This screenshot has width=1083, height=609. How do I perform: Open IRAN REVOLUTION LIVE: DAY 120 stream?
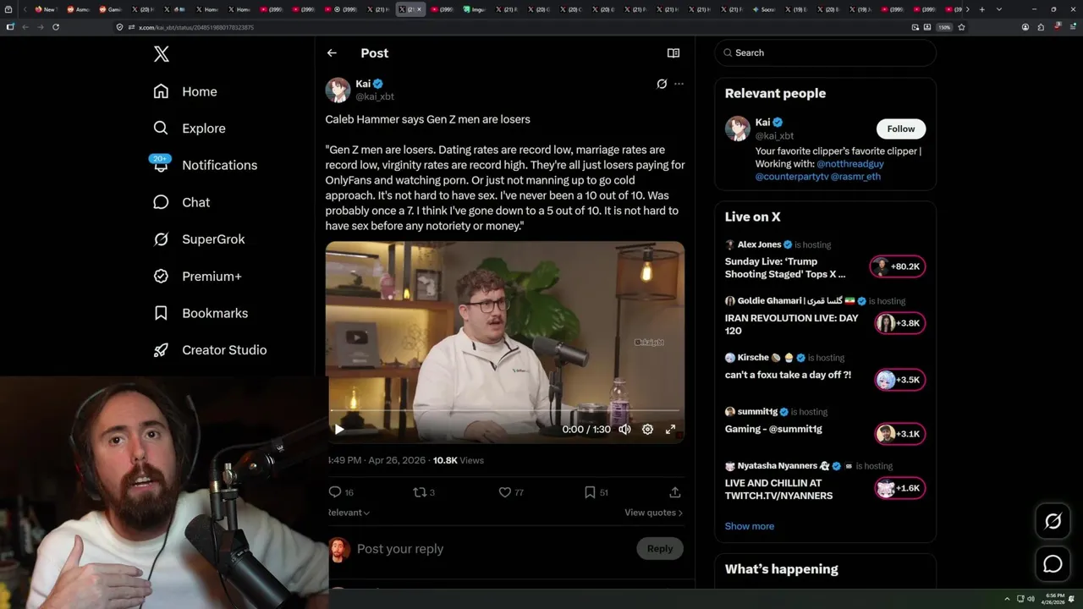pos(791,324)
